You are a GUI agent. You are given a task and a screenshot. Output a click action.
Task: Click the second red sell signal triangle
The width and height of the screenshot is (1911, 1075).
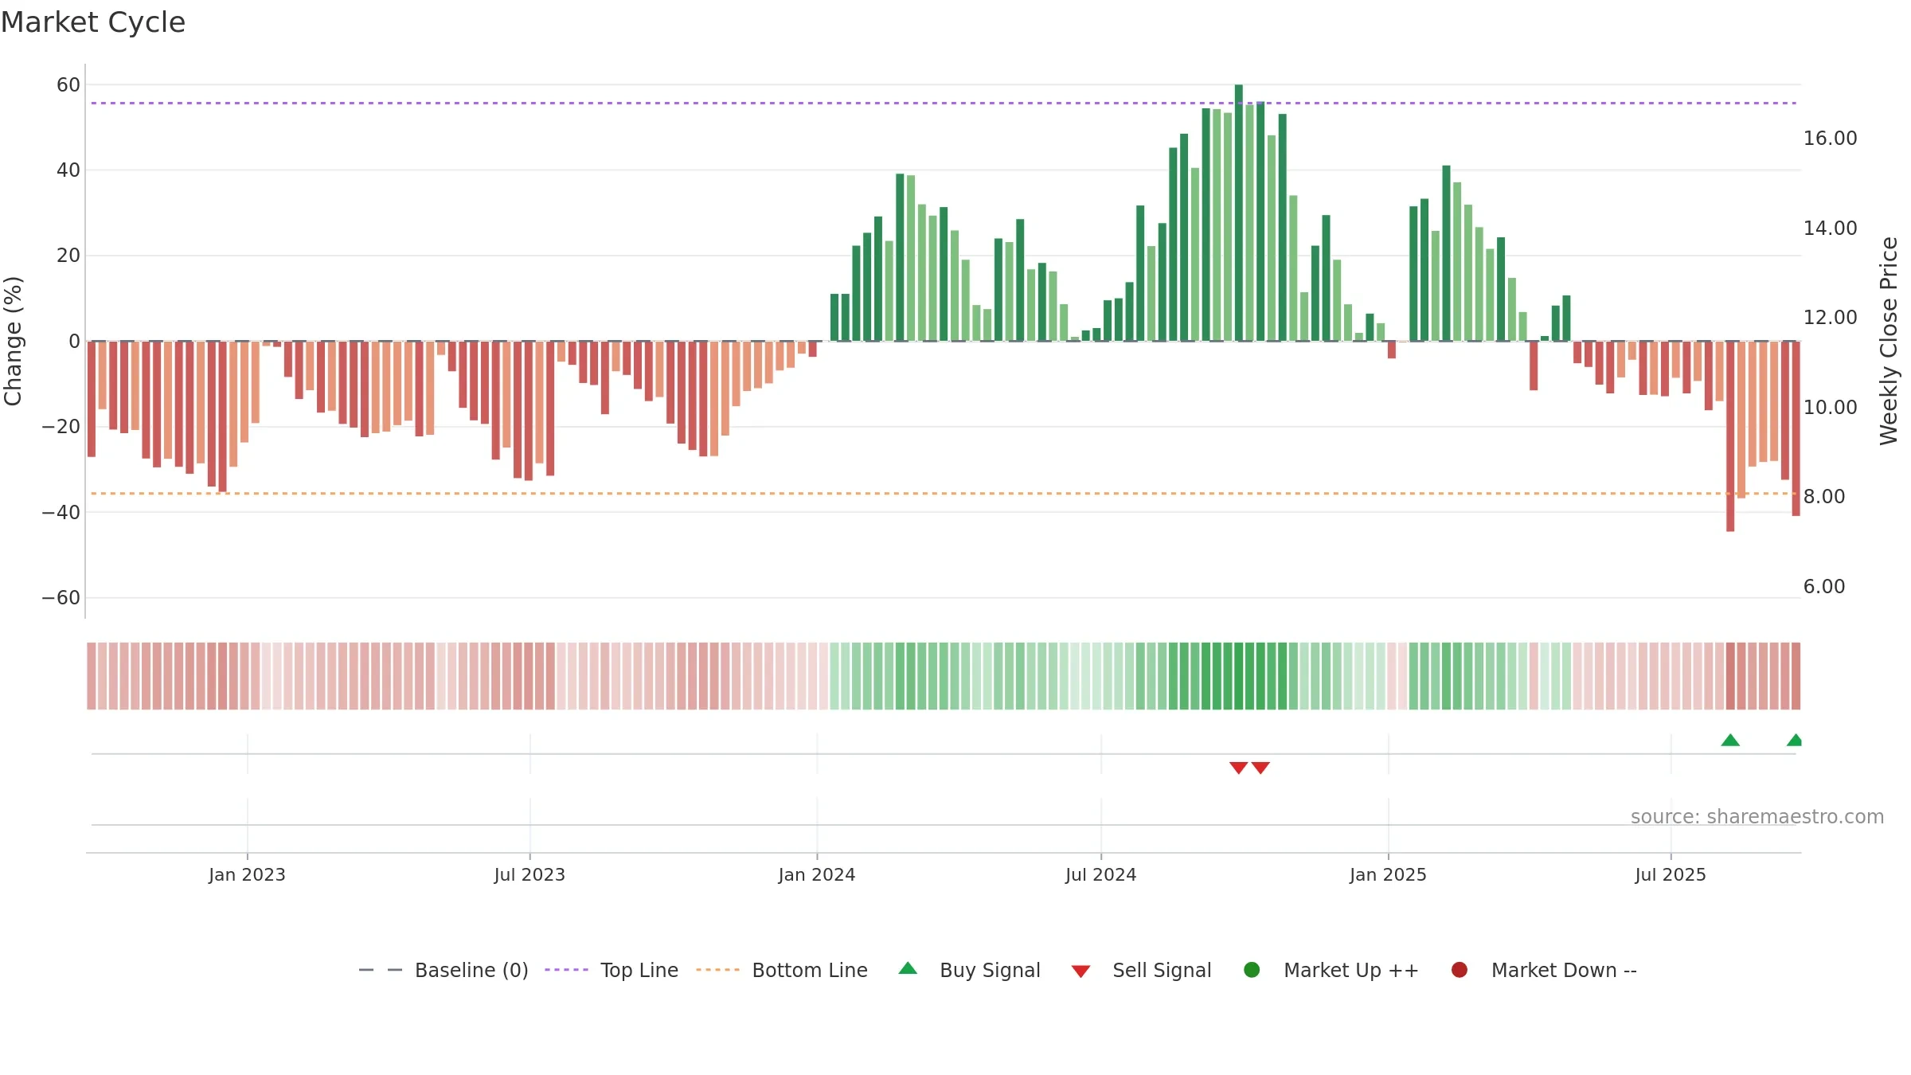click(x=1260, y=768)
